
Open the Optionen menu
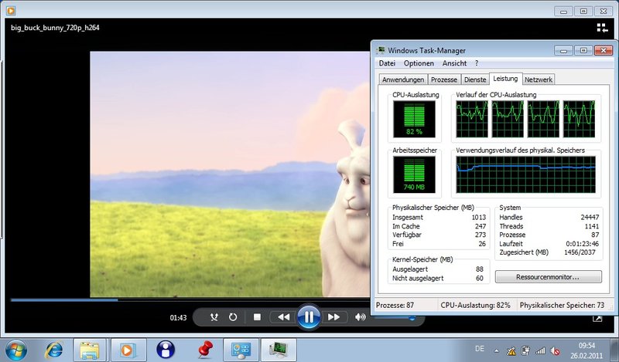click(x=419, y=63)
